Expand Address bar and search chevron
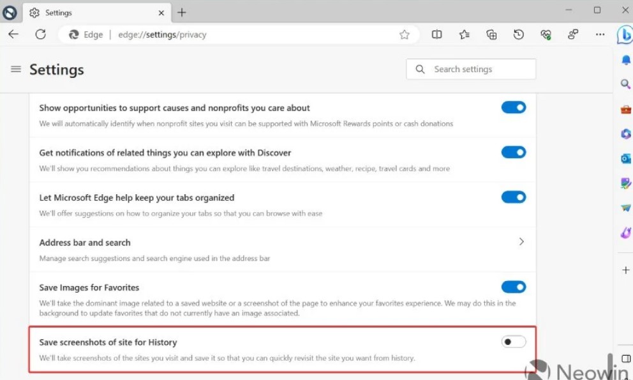Screen dimensions: 633x380 [521, 242]
